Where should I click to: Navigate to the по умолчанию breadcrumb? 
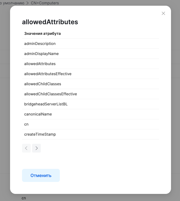(12, 3)
